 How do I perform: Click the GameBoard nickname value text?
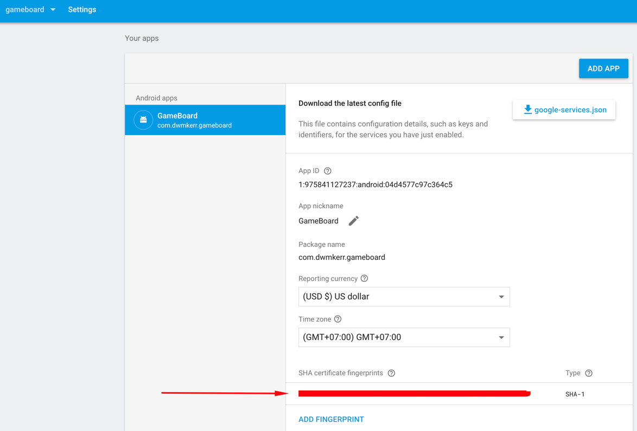coord(318,221)
